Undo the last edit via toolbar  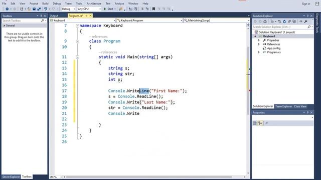(46, 9)
